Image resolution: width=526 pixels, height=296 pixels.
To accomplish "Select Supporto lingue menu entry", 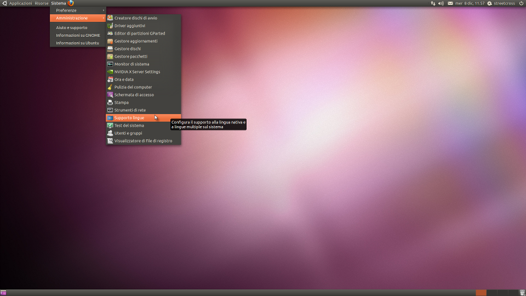I will 129,118.
